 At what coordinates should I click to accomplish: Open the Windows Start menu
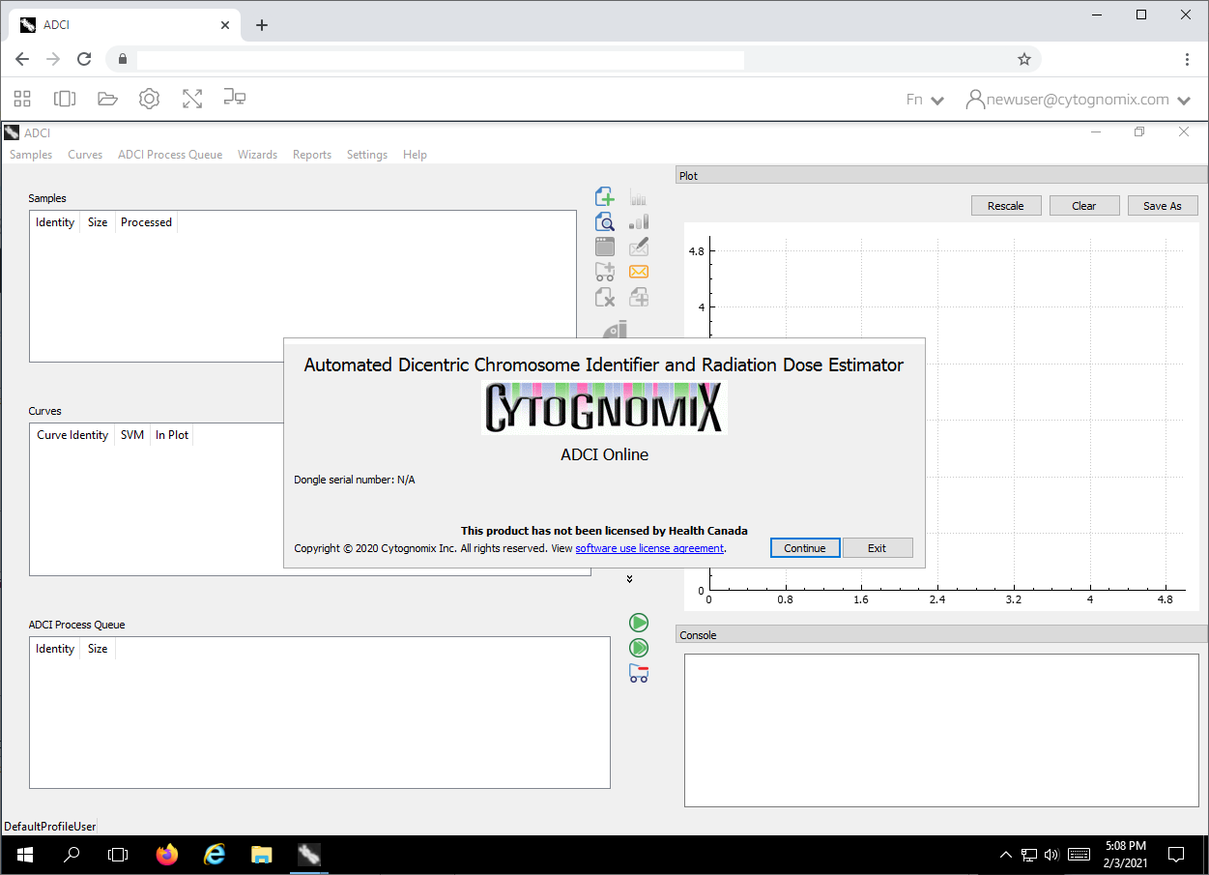point(24,855)
